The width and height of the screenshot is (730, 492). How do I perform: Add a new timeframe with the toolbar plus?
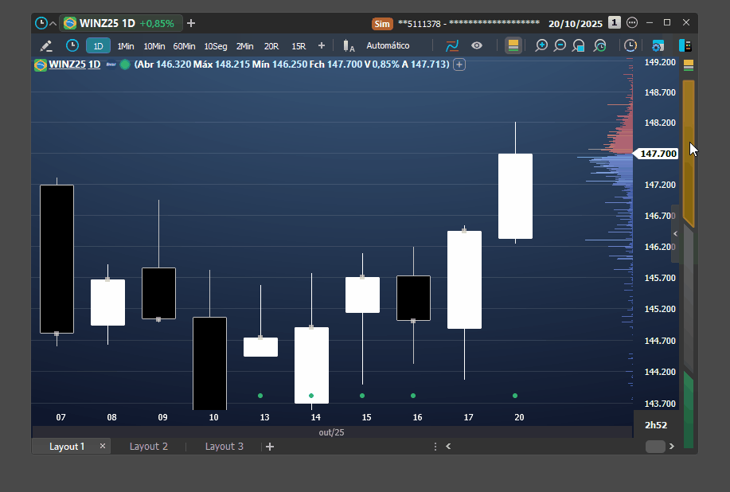322,45
